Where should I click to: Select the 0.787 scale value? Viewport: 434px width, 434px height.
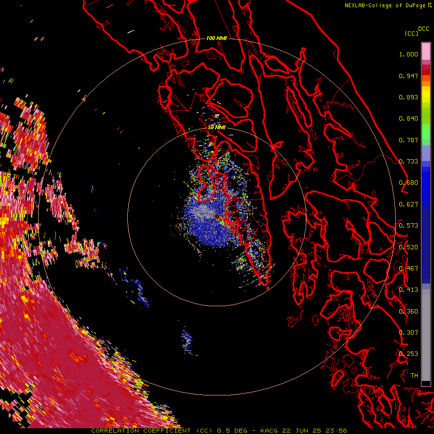click(408, 140)
